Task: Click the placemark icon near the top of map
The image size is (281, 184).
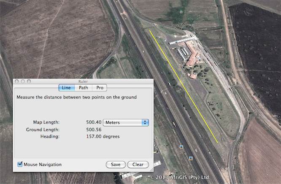Action: coord(181,12)
